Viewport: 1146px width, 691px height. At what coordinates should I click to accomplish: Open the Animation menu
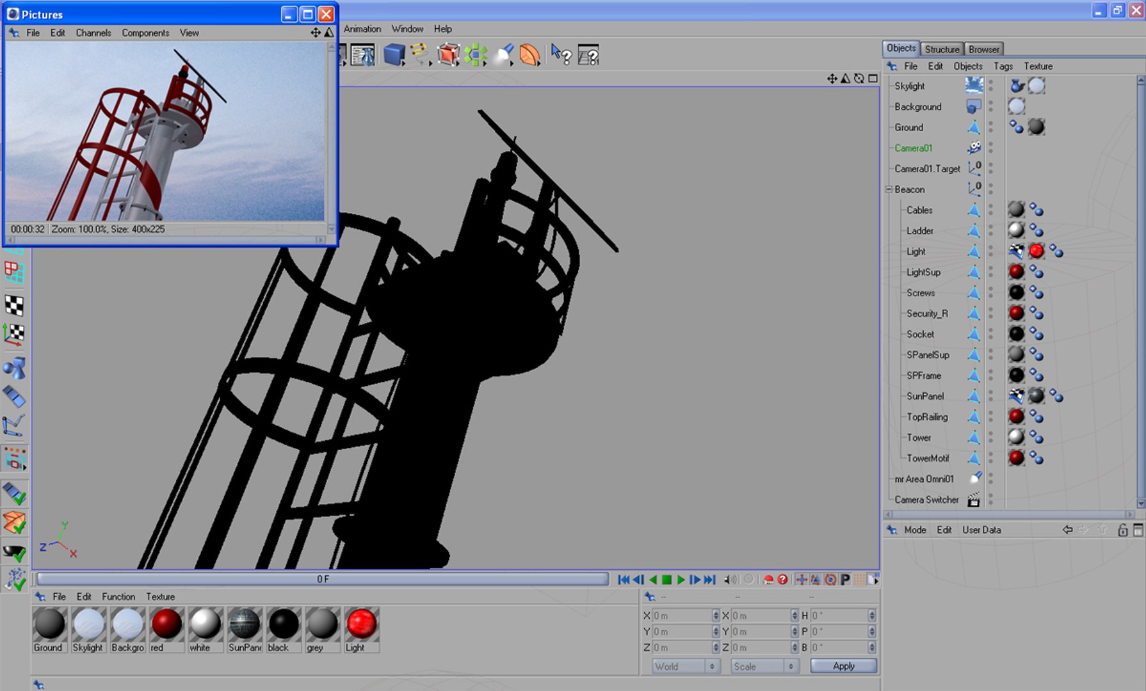pyautogui.click(x=362, y=29)
